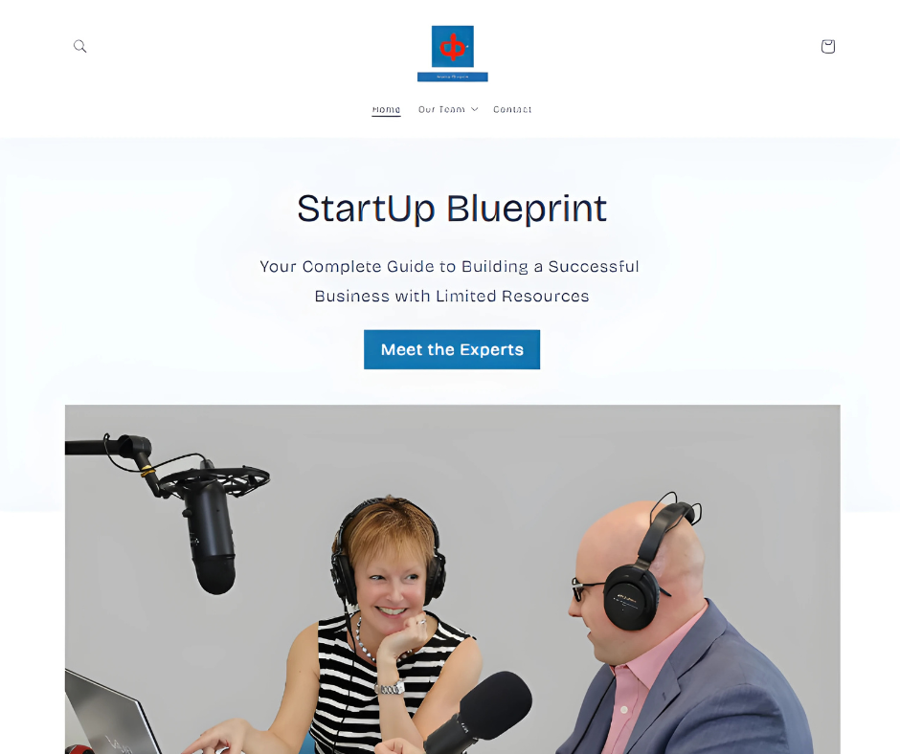Click the Meet the Experts button
This screenshot has width=900, height=754.
pyautogui.click(x=452, y=349)
